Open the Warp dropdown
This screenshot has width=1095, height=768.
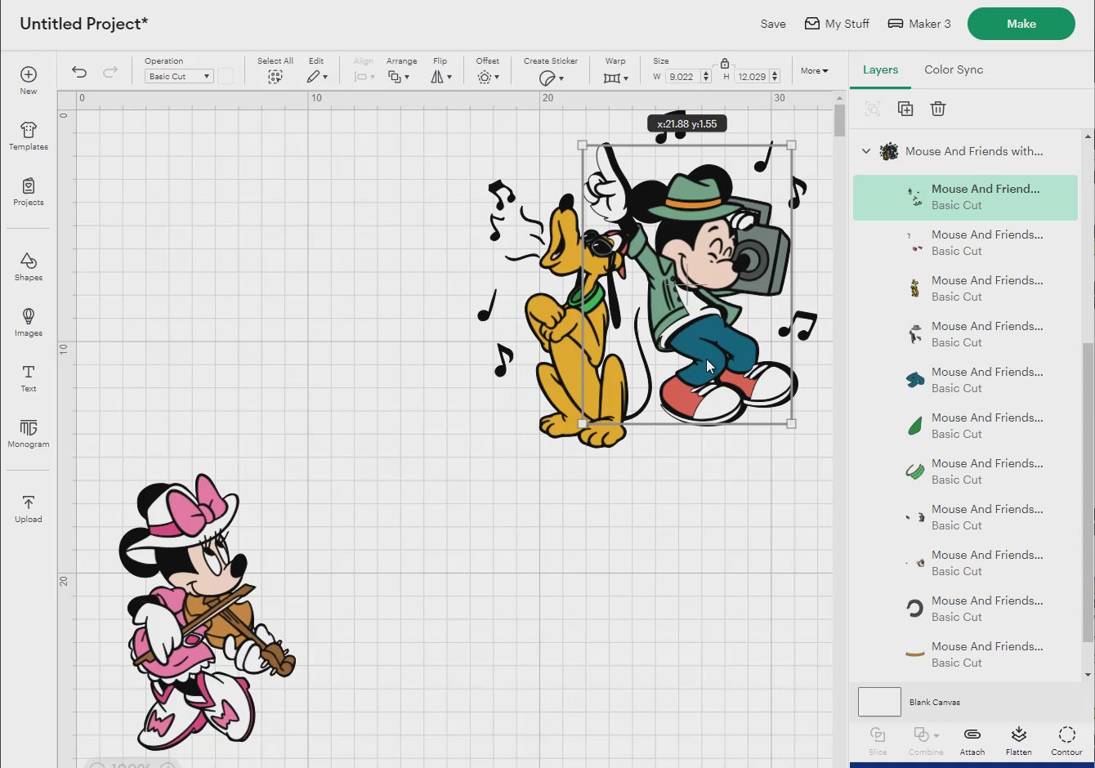[x=616, y=78]
